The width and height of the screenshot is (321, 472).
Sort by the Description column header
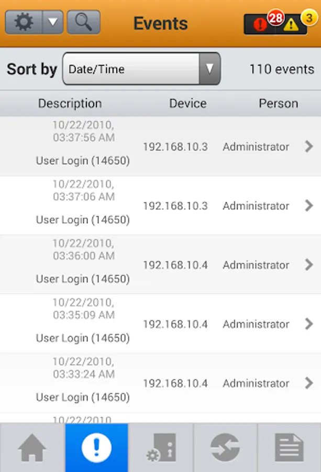70,104
